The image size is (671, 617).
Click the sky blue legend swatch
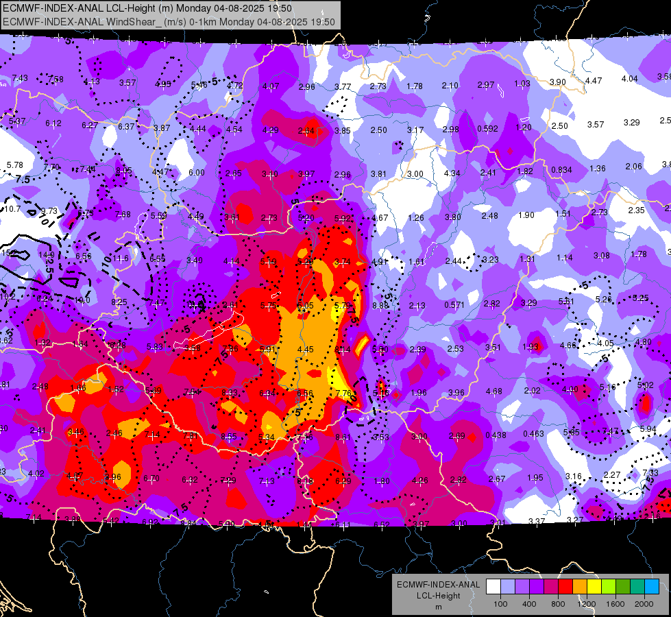[652, 587]
